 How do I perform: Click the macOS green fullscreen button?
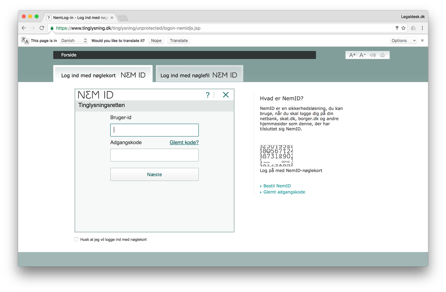pyautogui.click(x=37, y=16)
